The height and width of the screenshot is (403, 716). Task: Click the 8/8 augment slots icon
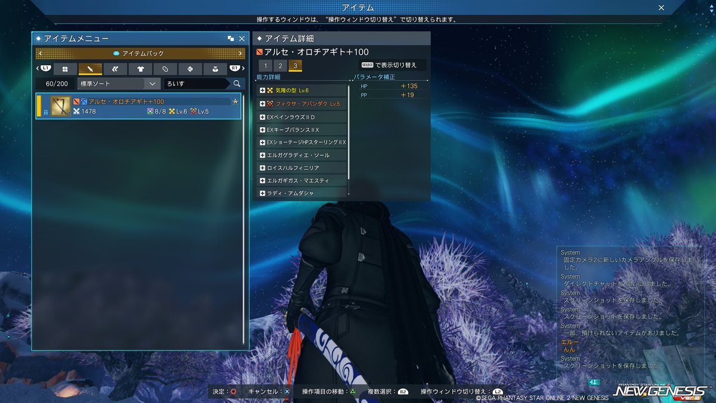(150, 111)
